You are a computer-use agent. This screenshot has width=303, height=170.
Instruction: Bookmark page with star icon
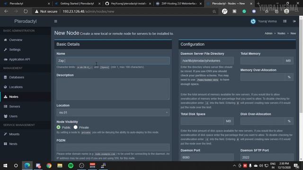pyautogui.click(x=214, y=11)
